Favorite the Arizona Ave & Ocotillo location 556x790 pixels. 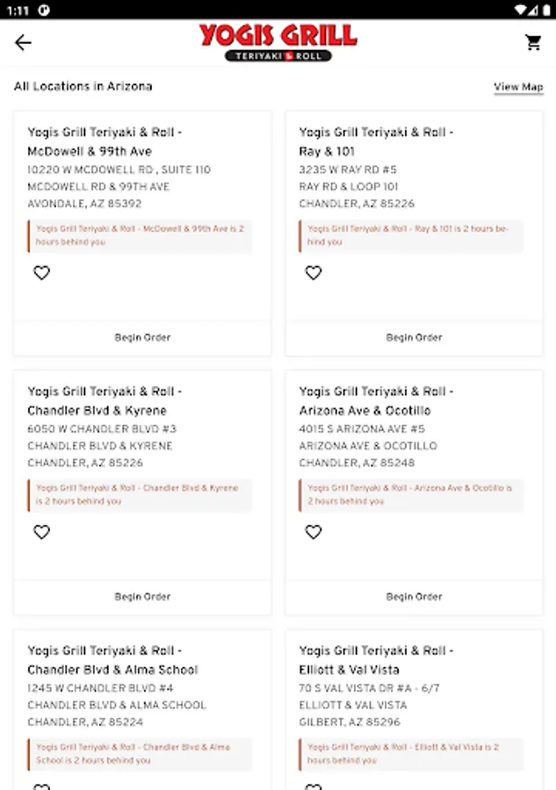point(314,532)
